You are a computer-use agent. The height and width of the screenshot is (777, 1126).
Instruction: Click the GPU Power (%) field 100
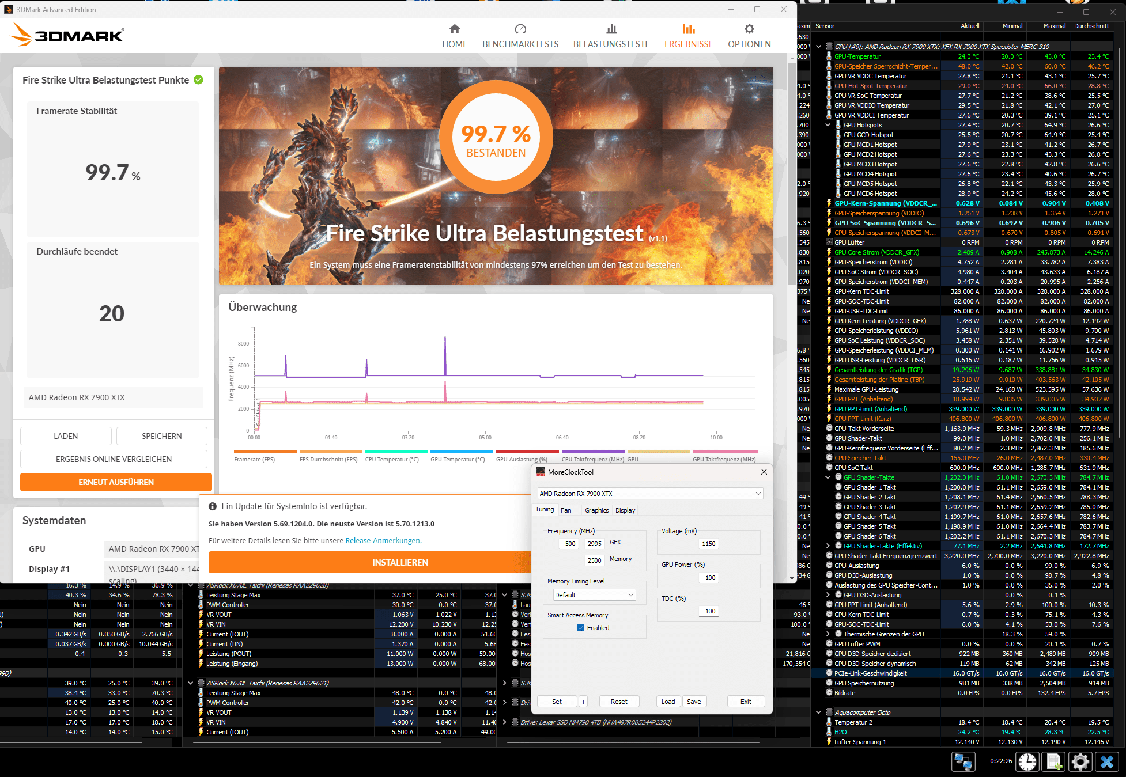click(708, 578)
